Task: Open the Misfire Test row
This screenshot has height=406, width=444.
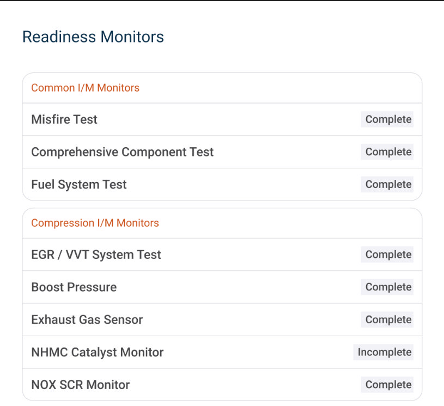Action: point(222,119)
